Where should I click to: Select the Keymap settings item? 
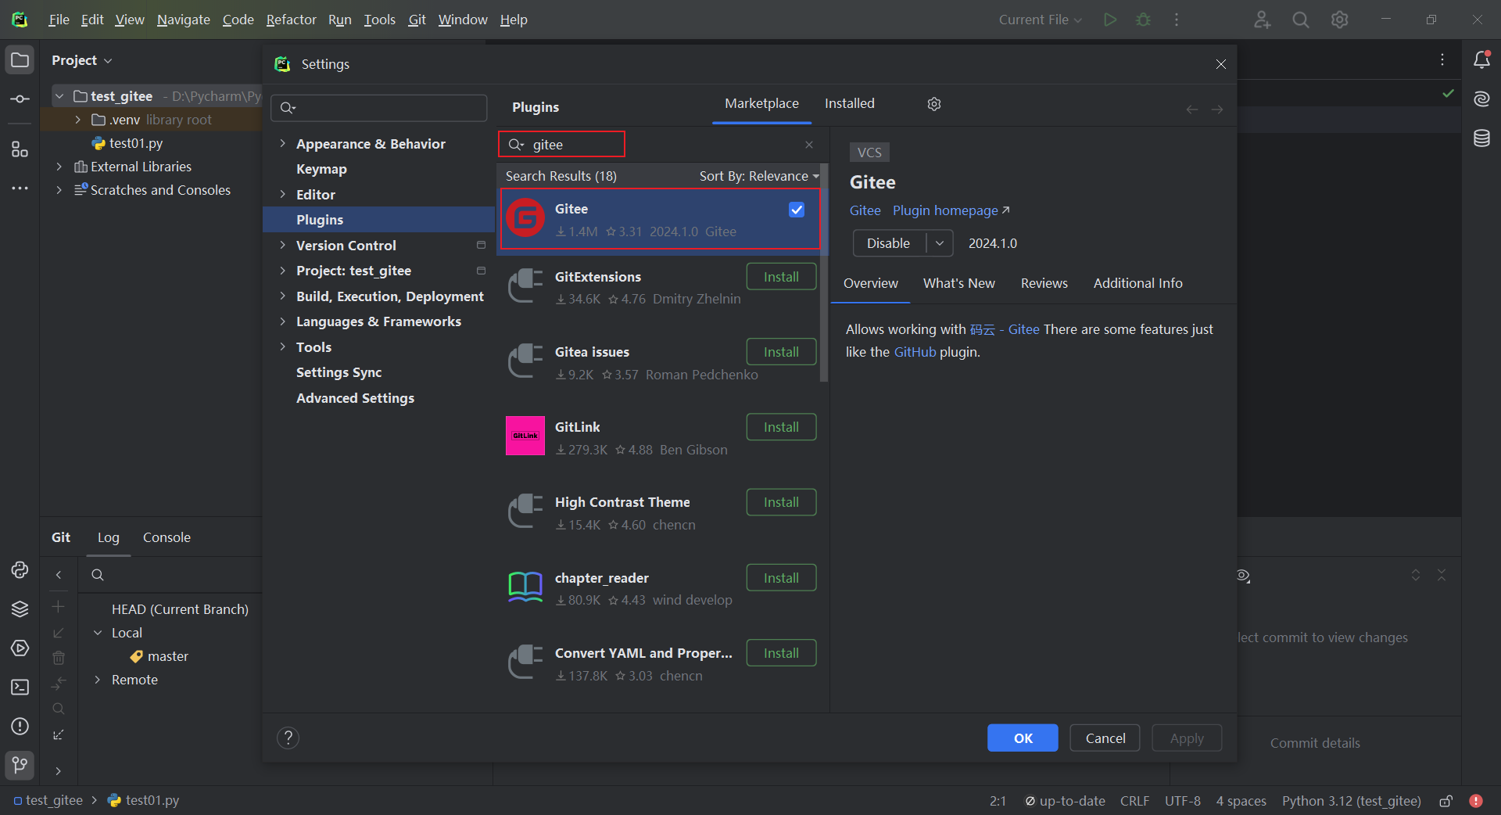pyautogui.click(x=321, y=169)
